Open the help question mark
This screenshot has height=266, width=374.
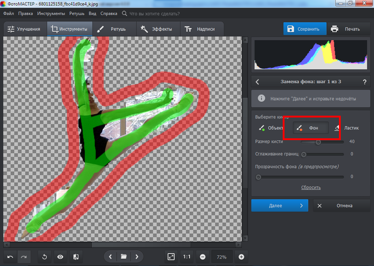pos(364,82)
